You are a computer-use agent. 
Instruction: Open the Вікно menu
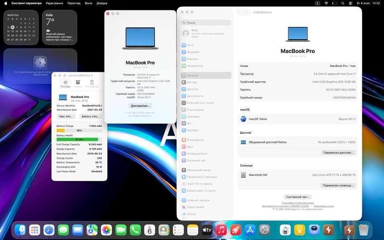coord(88,3)
